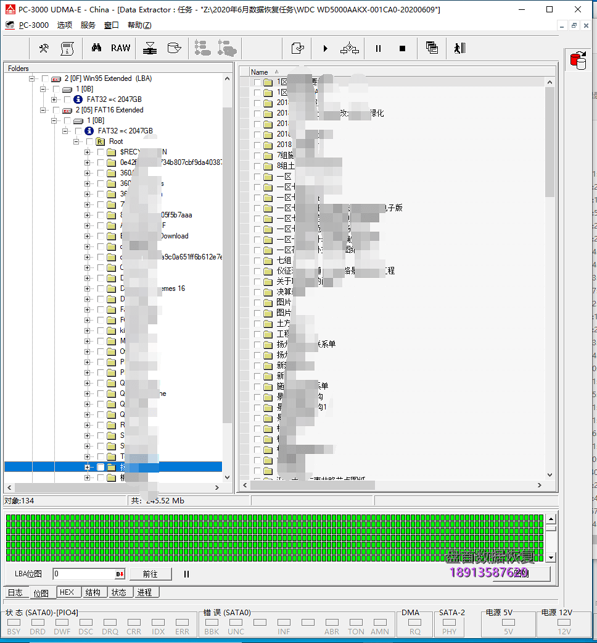Click the binoculars search icon

(96, 48)
